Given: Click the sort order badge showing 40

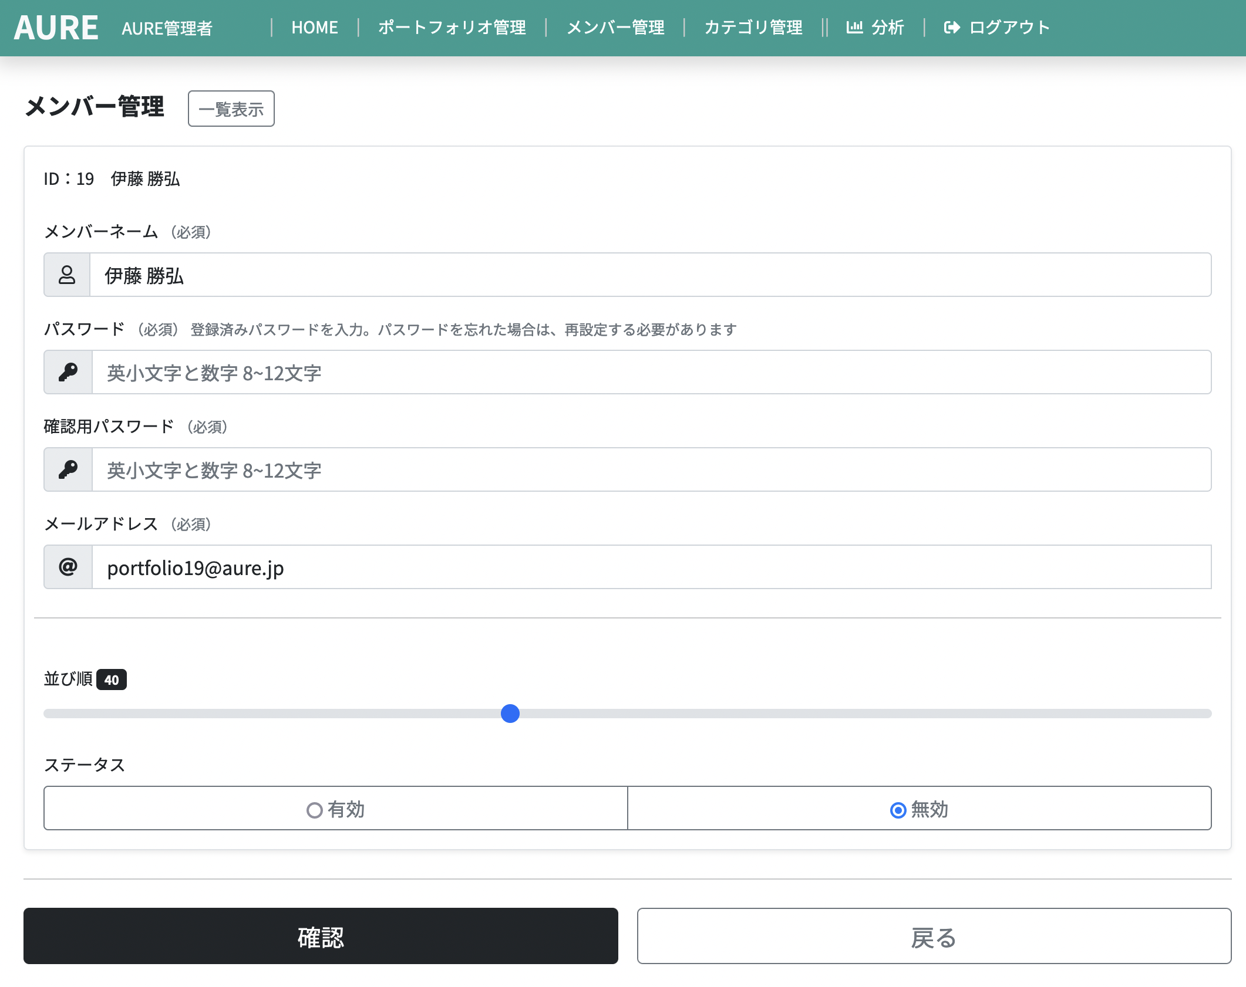Looking at the screenshot, I should 112,680.
